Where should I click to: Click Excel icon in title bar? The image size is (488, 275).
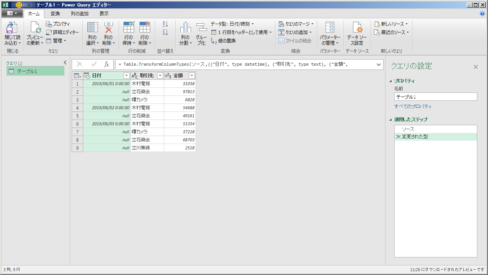point(5,5)
